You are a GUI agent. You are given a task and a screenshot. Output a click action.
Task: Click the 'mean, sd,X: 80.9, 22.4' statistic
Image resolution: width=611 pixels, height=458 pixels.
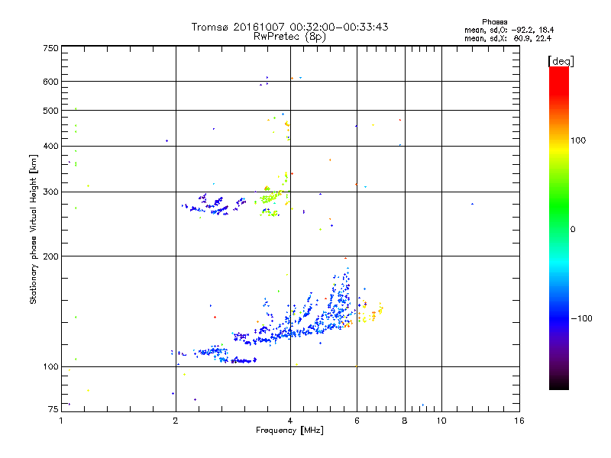pos(508,38)
